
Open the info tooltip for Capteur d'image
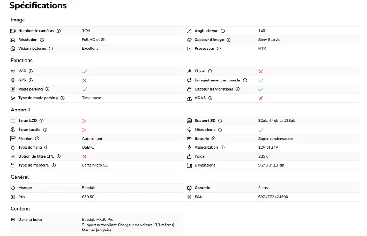229,40
